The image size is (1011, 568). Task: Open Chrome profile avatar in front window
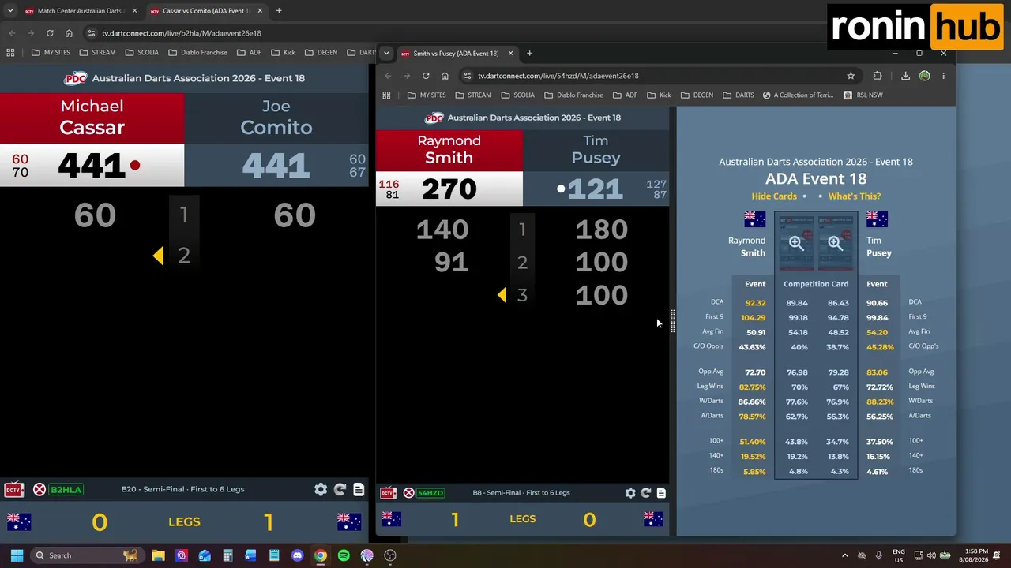(925, 76)
